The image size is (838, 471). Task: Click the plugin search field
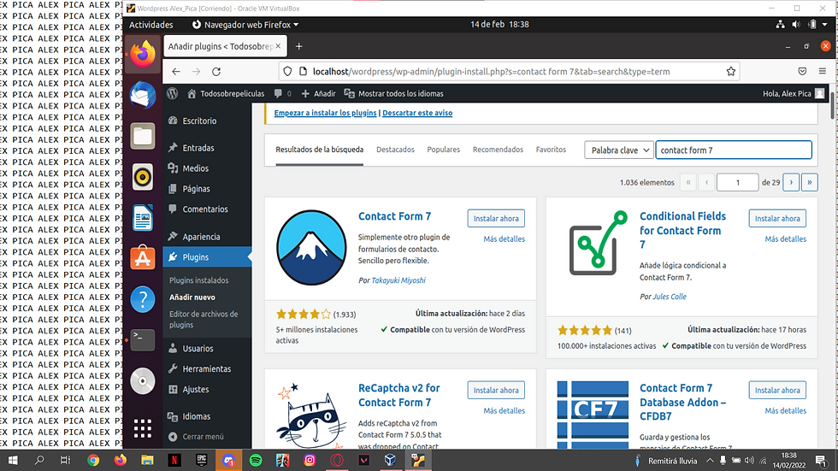tap(734, 150)
